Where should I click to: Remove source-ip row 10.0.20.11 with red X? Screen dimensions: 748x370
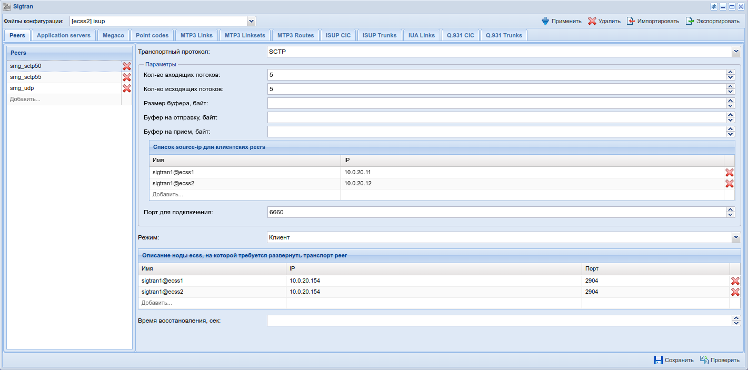click(x=730, y=173)
